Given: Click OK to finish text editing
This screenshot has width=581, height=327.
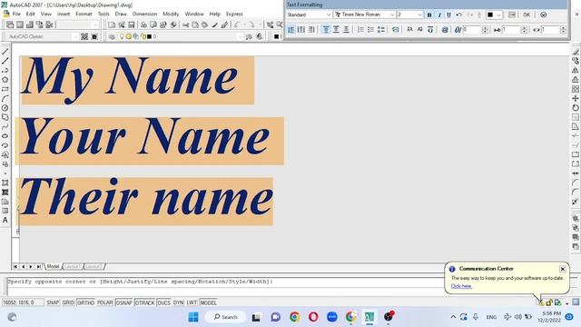Looking at the screenshot, I should click(527, 15).
